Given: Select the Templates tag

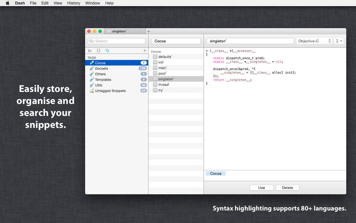Looking at the screenshot, I should [x=103, y=79].
